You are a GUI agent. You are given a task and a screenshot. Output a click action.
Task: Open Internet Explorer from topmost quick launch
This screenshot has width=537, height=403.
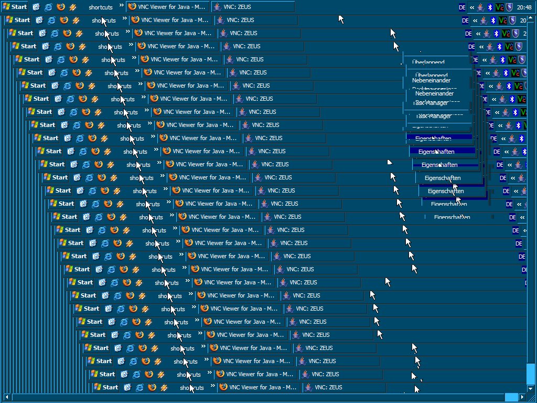(x=48, y=7)
